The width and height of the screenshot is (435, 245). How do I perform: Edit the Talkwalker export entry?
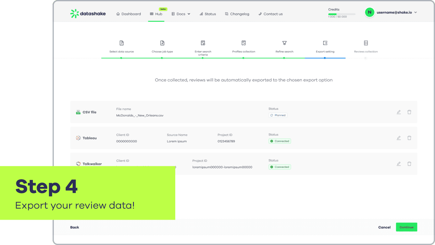(398, 163)
